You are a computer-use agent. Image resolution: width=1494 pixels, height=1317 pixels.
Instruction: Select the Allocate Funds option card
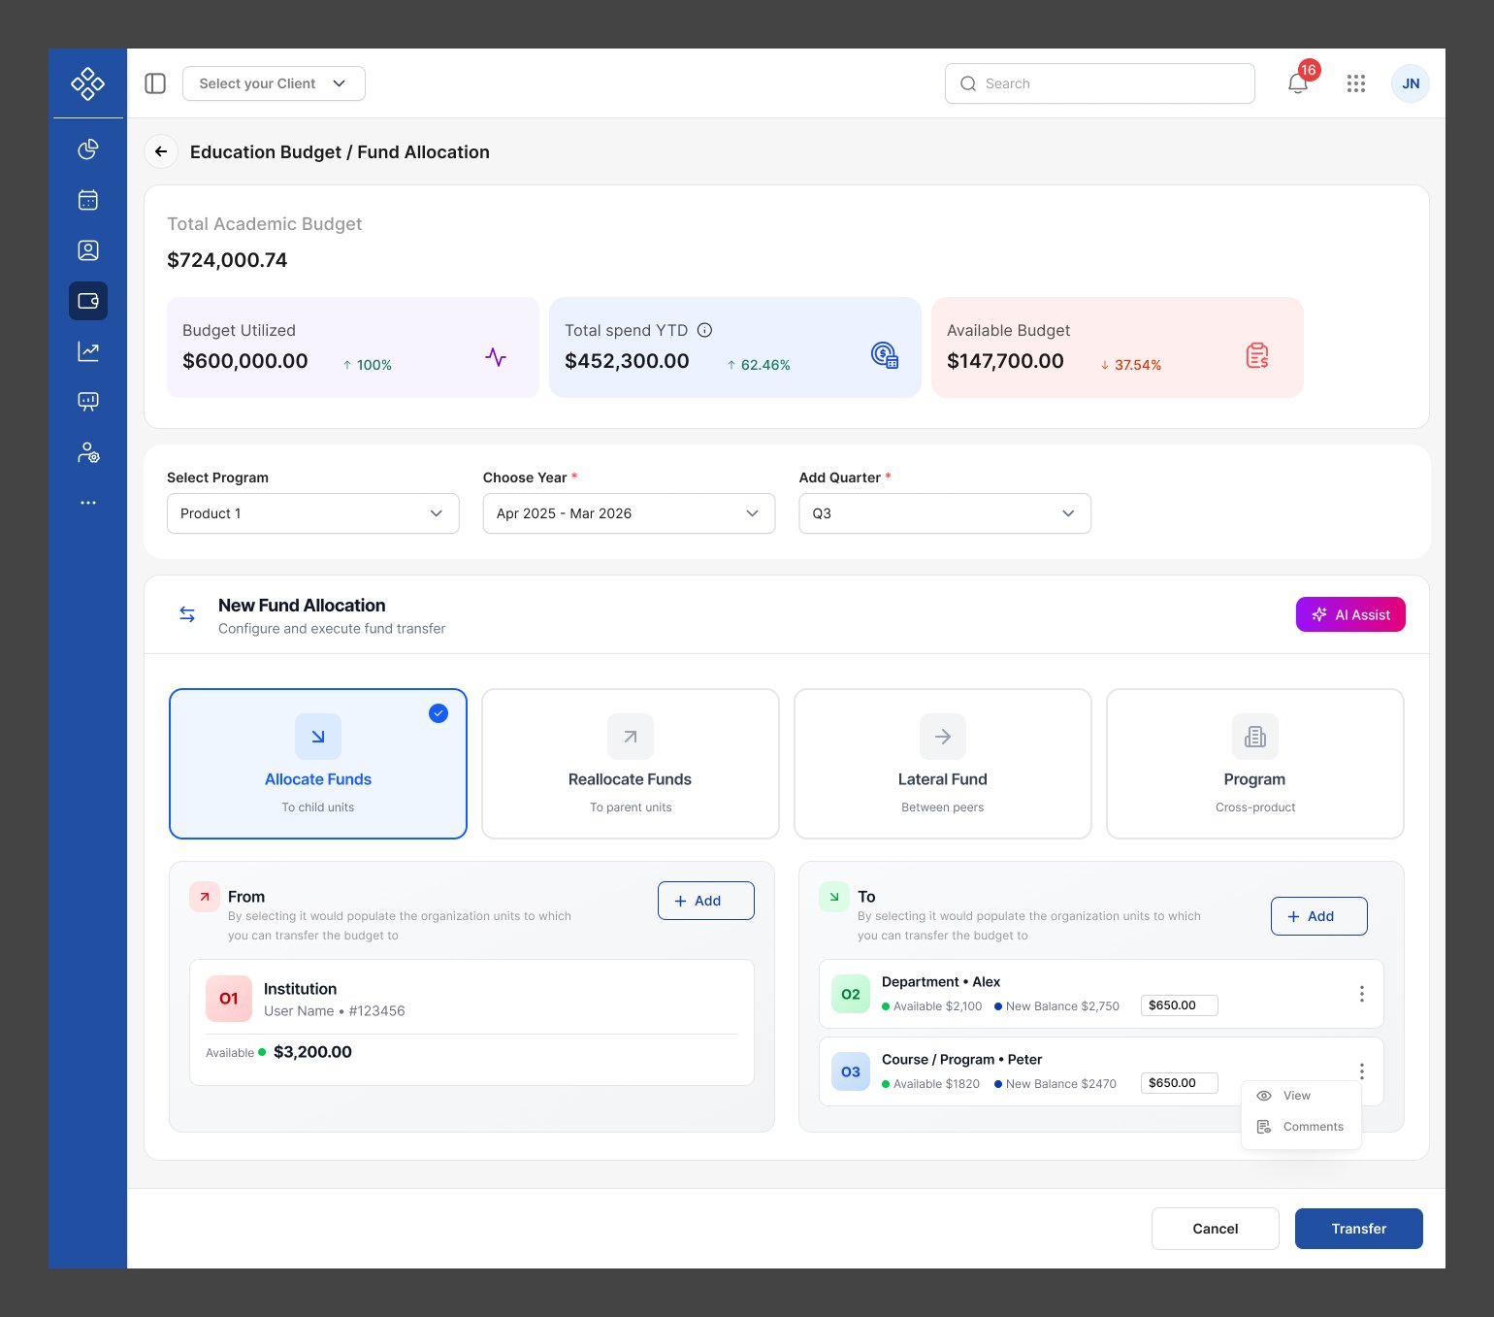[x=318, y=764]
